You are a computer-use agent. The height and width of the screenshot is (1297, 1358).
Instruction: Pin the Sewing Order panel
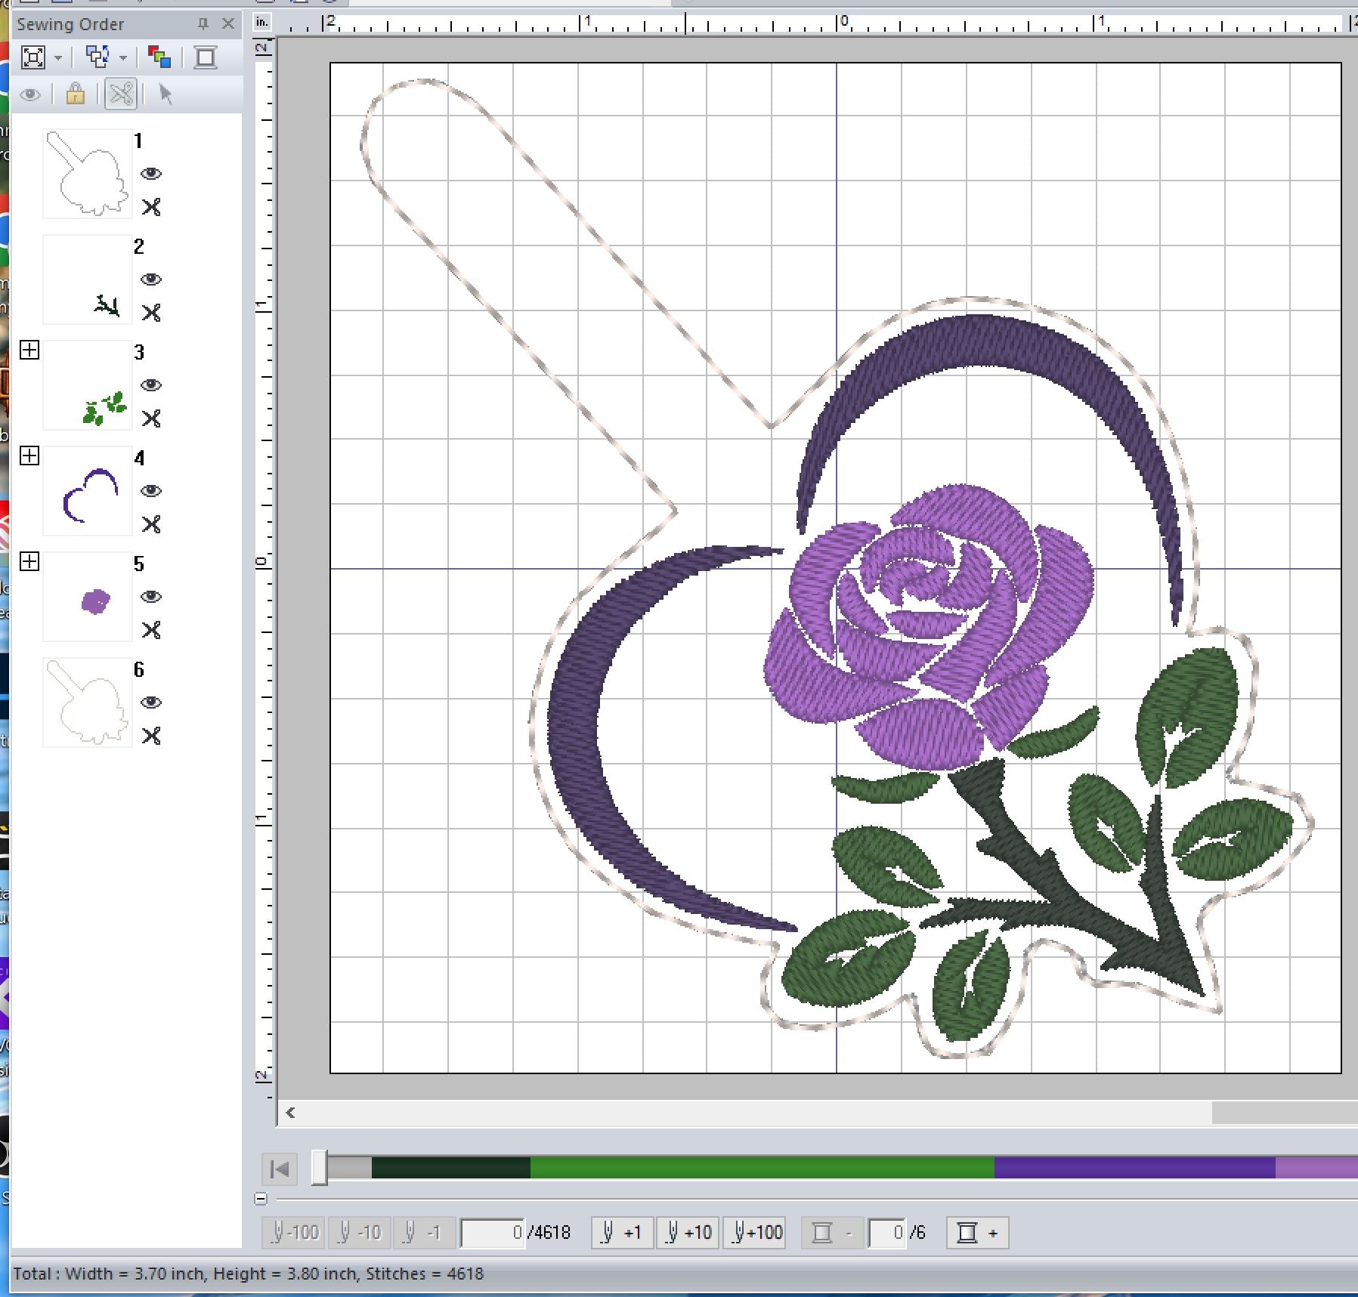coord(203,24)
